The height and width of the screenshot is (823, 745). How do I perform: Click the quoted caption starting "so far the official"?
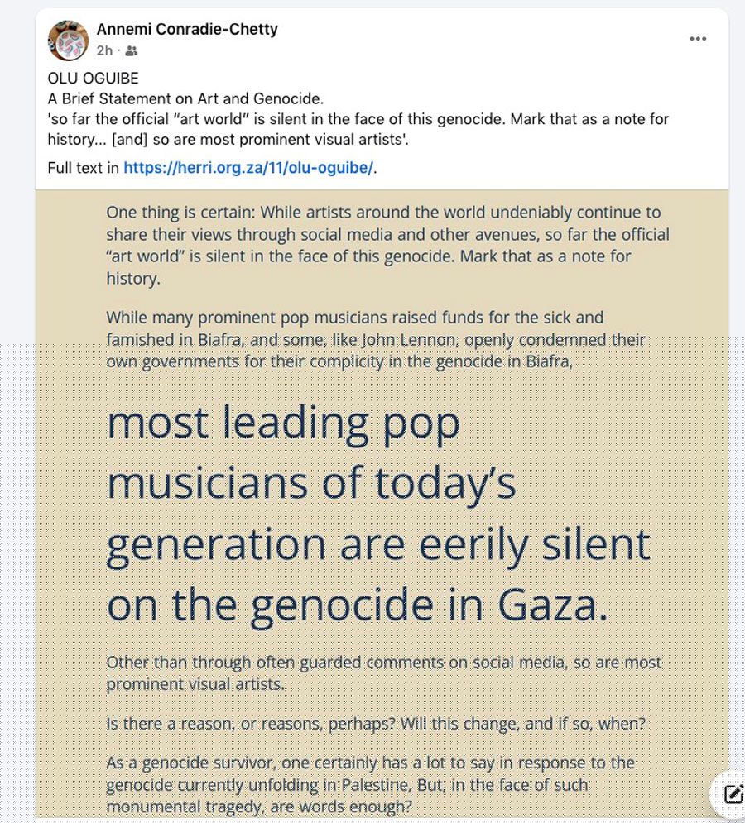point(358,129)
